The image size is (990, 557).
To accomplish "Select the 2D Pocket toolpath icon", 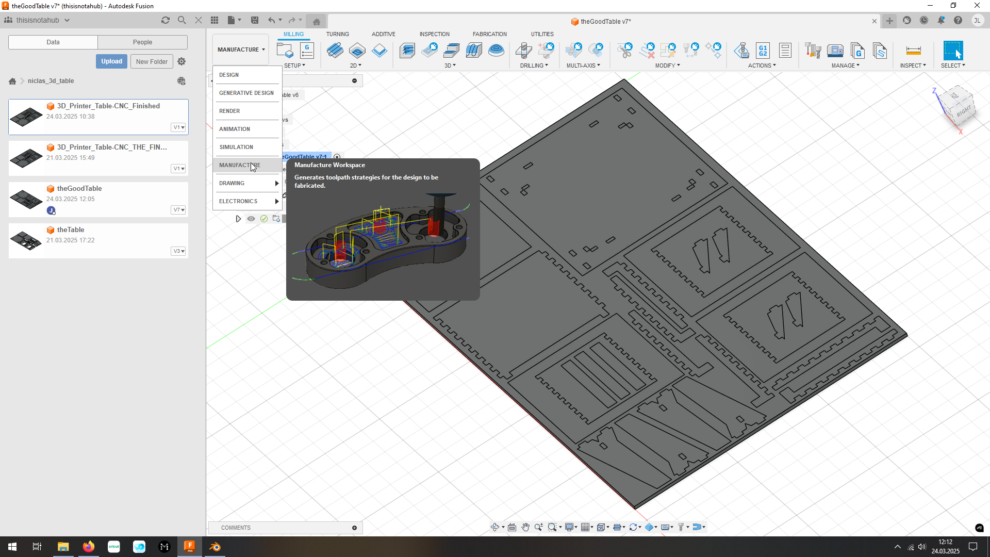I will (x=357, y=51).
